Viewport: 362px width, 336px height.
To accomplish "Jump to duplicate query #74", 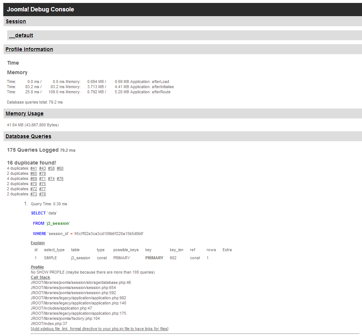I will [51, 178].
